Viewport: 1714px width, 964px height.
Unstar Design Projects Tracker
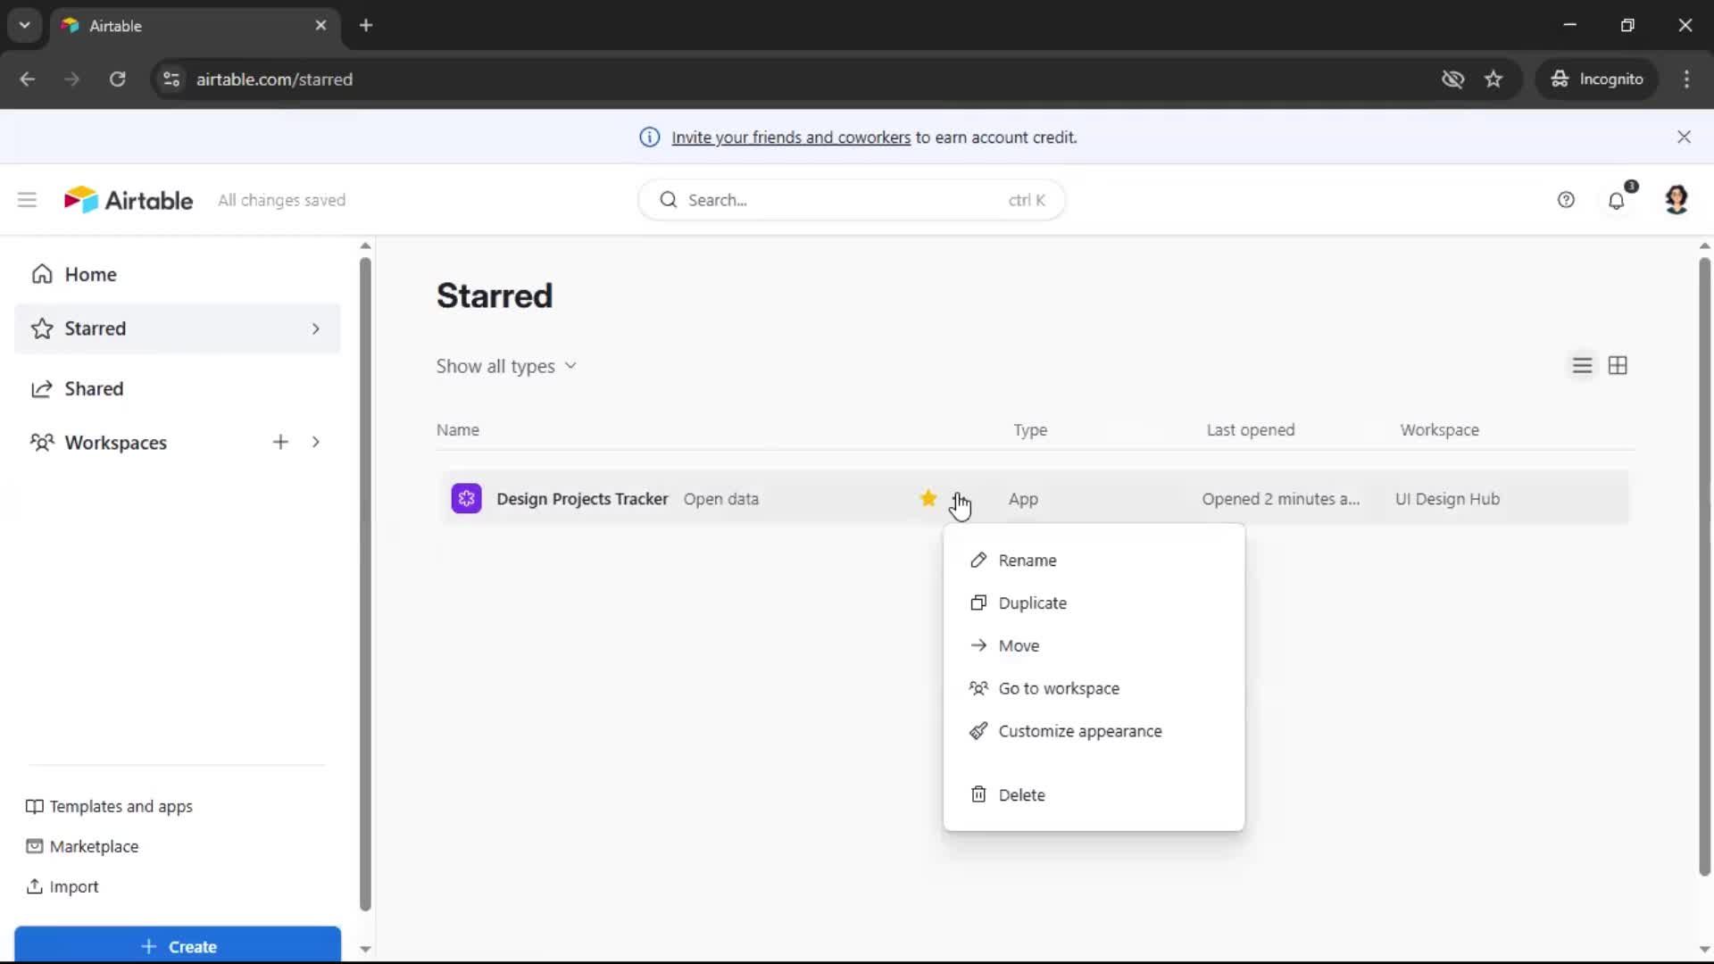pyautogui.click(x=928, y=498)
